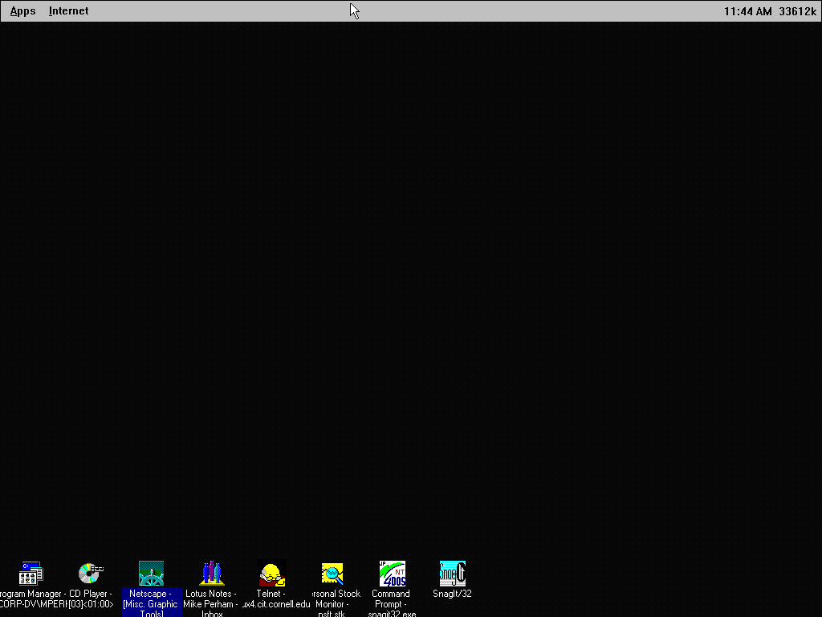Click the empty black desktop background
This screenshot has width=822, height=617.
pyautogui.click(x=411, y=305)
